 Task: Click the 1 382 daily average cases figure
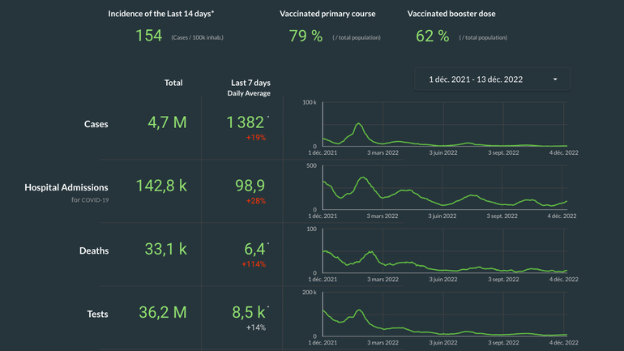point(245,122)
